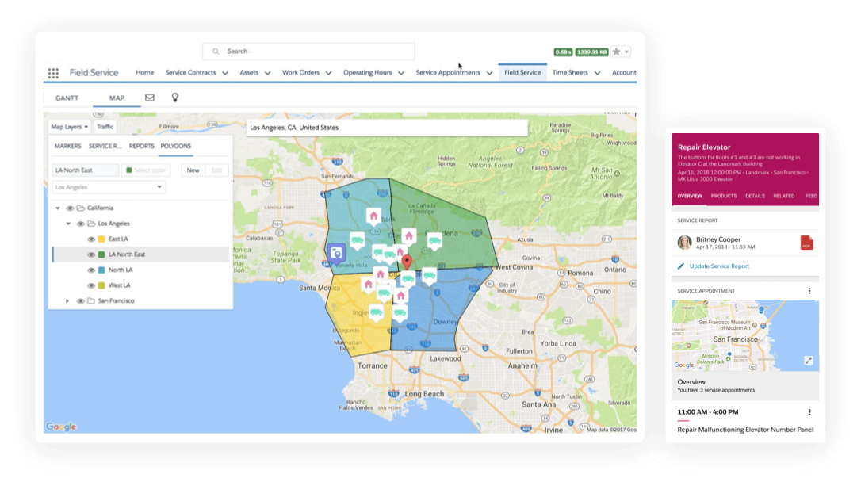The height and width of the screenshot is (482, 861).
Task: Open the PDF service report icon
Action: [x=806, y=243]
